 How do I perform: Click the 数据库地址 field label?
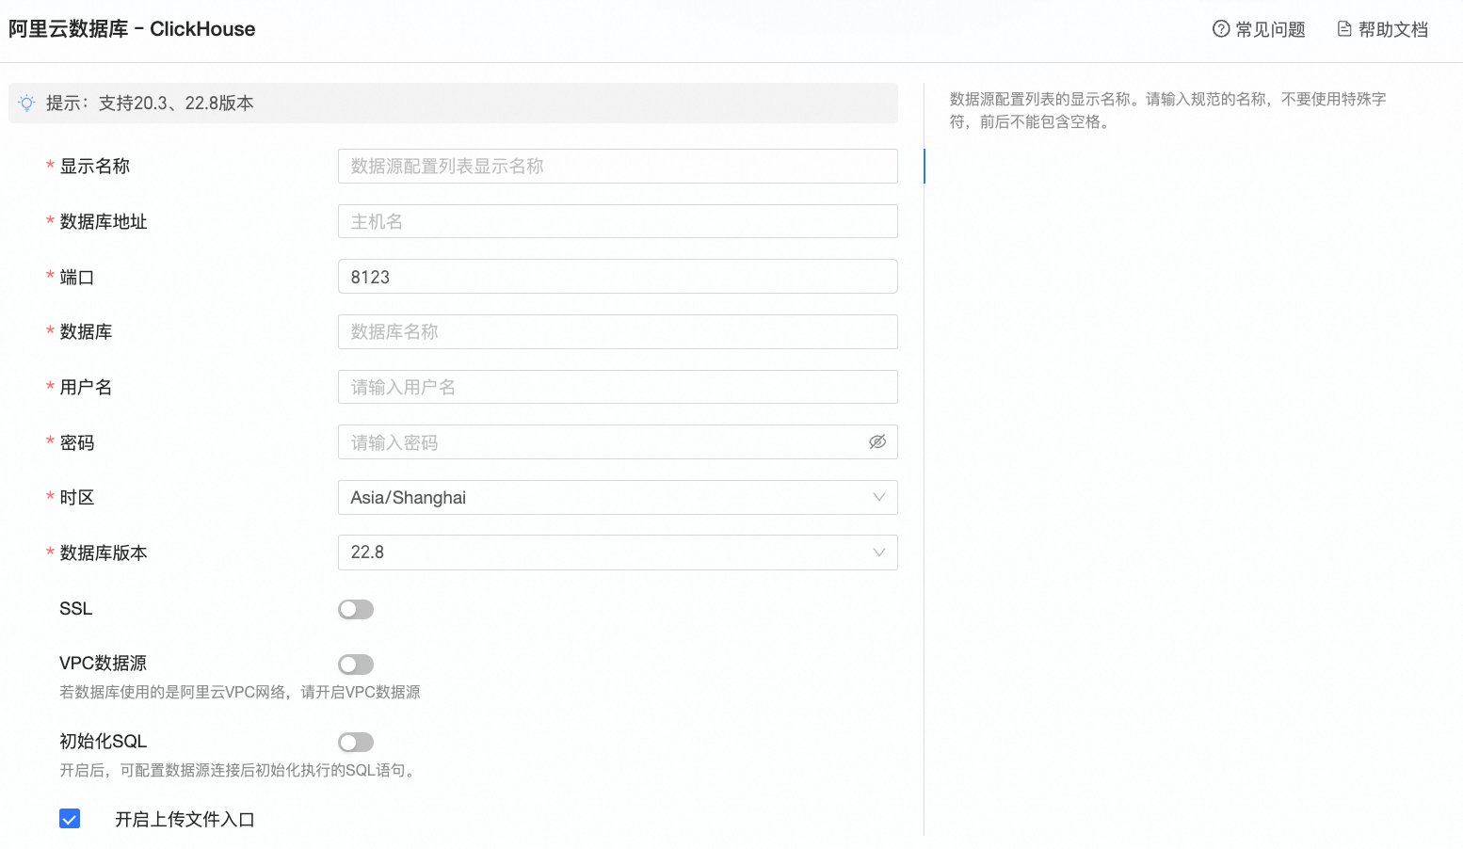pos(104,221)
